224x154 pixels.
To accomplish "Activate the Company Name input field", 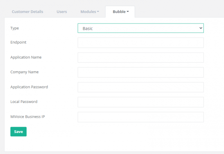I will point(141,72).
